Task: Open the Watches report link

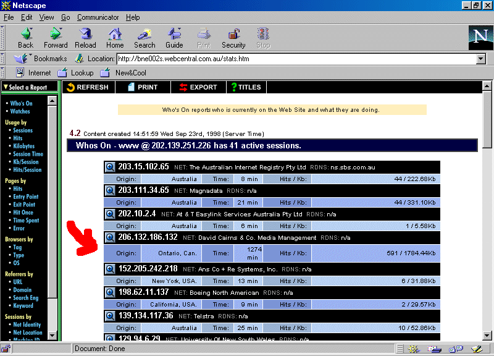Action: coord(20,111)
